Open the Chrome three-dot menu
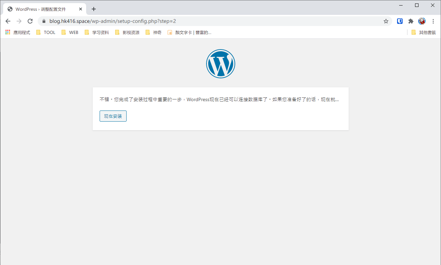The width and height of the screenshot is (441, 265). [433, 21]
